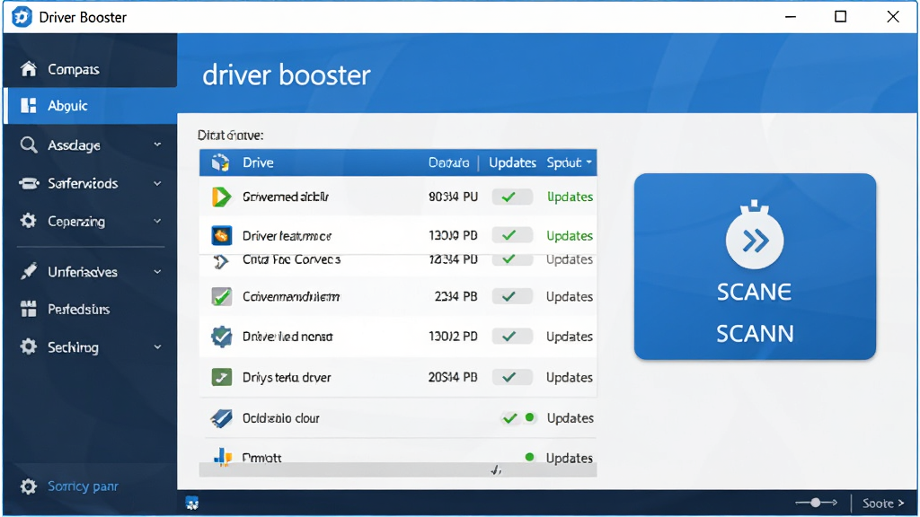Click the Perfedsirs grid icon
The height and width of the screenshot is (517, 920).
[28, 309]
